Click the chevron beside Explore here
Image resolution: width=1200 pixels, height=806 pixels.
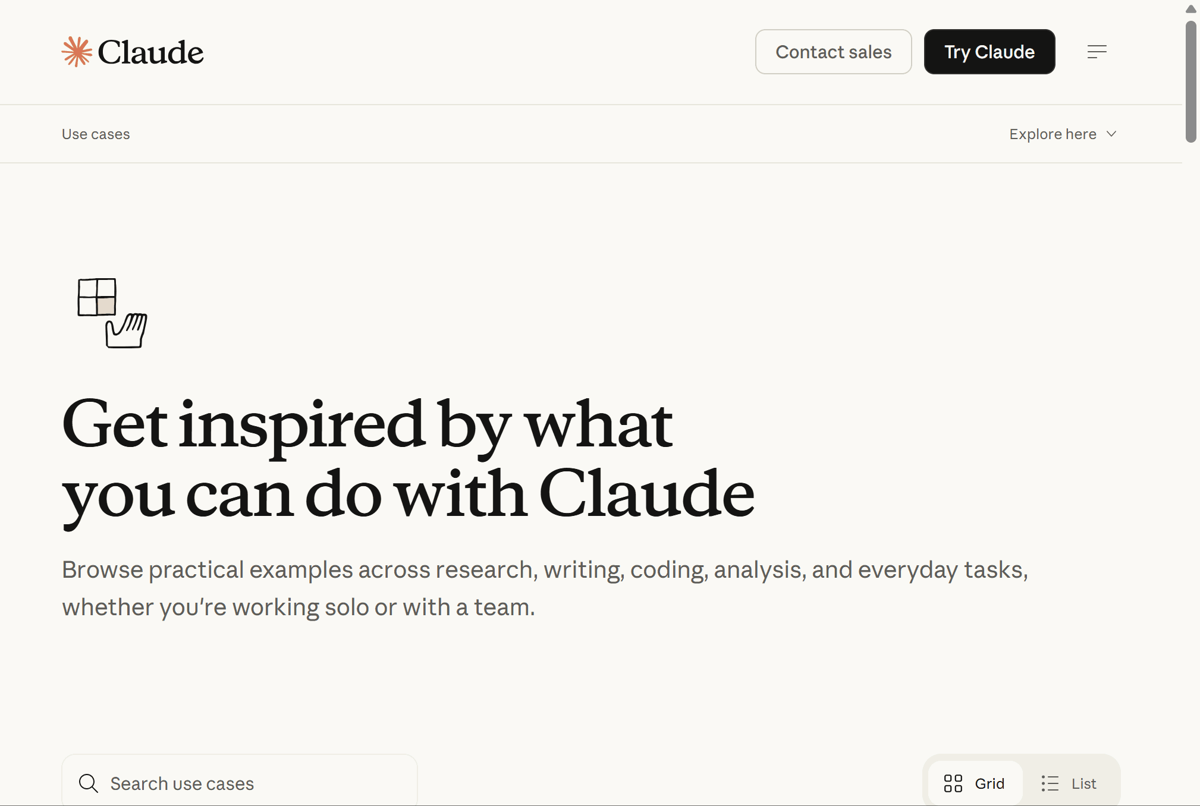[x=1111, y=134]
